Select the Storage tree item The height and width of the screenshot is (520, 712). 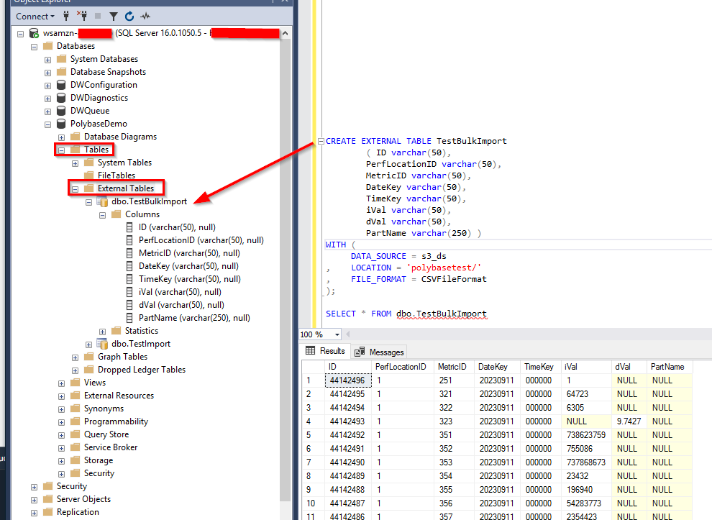click(99, 460)
